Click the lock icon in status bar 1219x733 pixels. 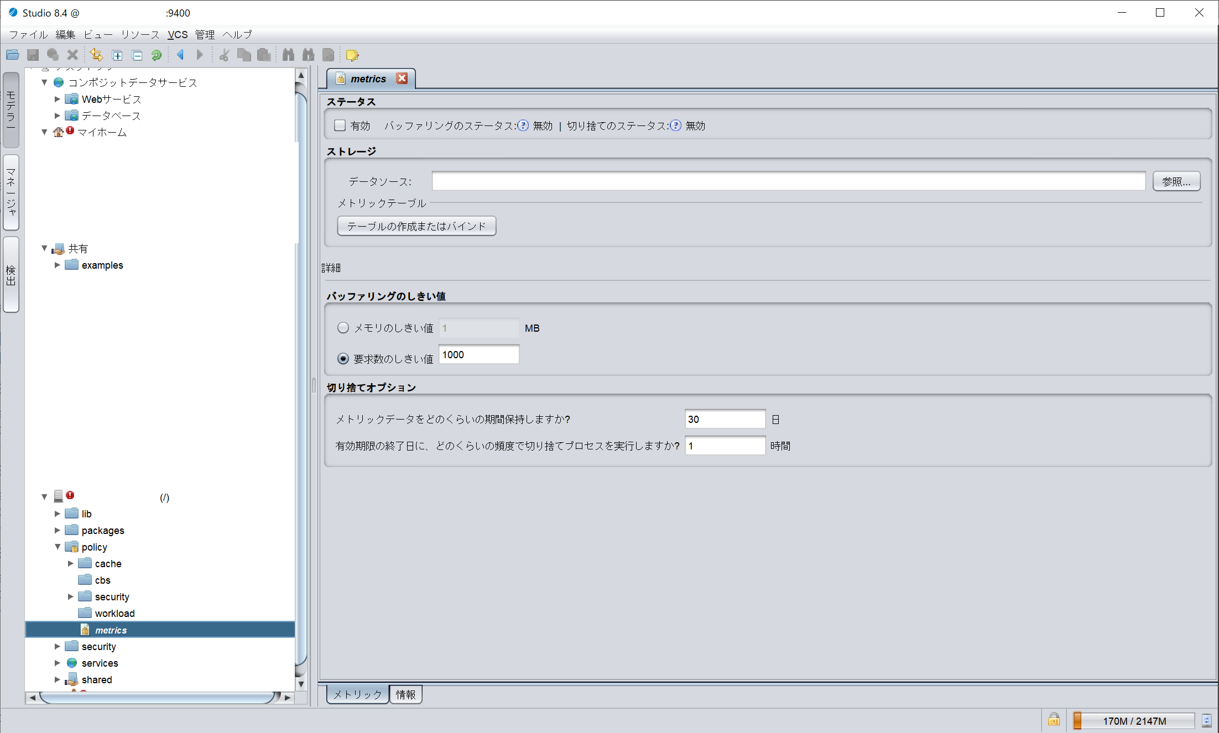[1054, 720]
